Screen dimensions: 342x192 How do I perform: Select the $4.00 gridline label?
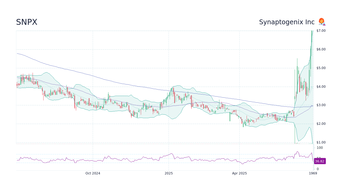point(321,86)
